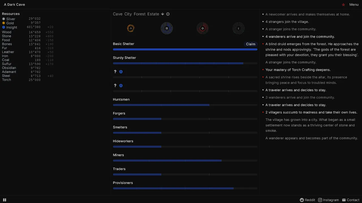Click the Huntsmen progress bar
362x203 pixels.
[185, 105]
